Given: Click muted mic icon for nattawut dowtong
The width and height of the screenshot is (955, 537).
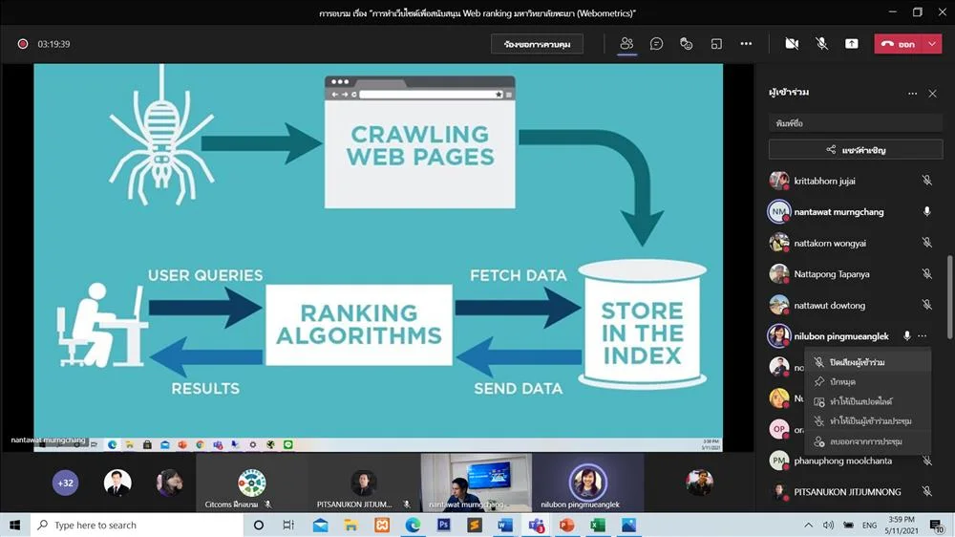Looking at the screenshot, I should [x=926, y=305].
